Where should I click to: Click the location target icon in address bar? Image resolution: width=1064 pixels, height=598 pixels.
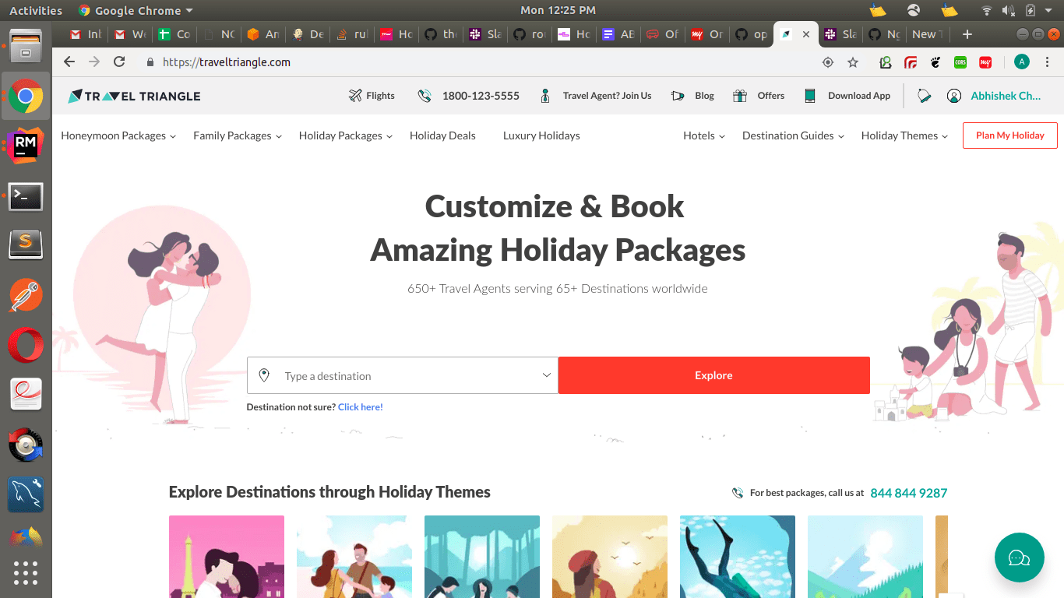coord(828,62)
